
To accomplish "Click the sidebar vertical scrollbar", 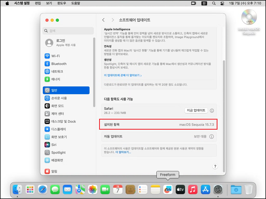I will 94,72.
